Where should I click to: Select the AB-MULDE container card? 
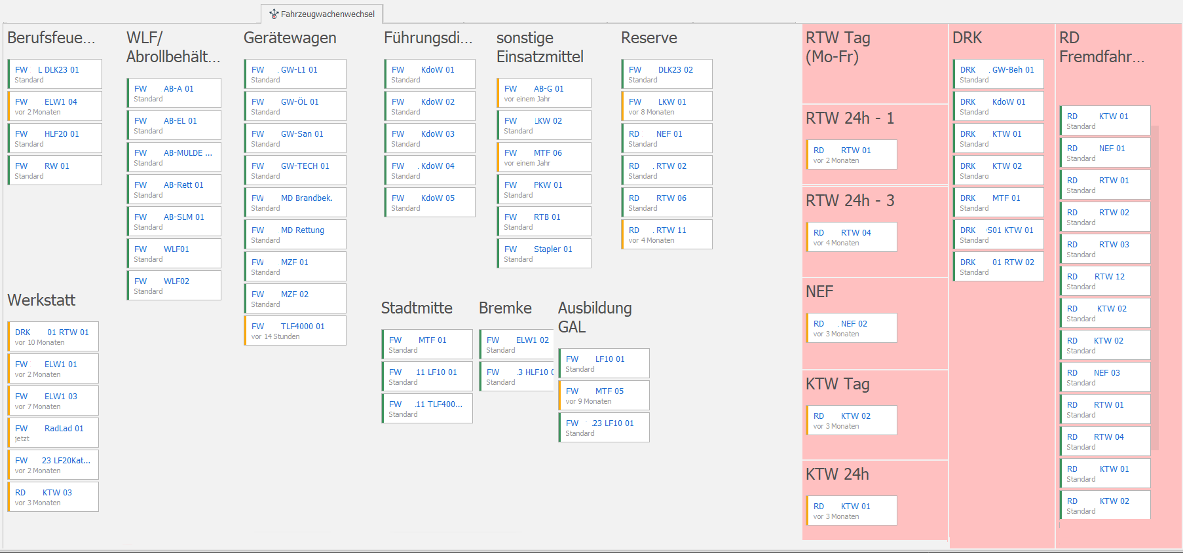click(x=174, y=157)
